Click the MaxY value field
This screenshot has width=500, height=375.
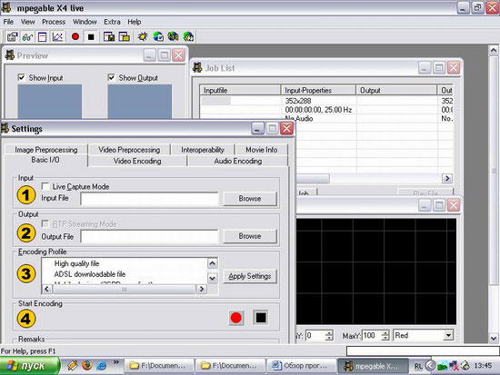coord(372,335)
